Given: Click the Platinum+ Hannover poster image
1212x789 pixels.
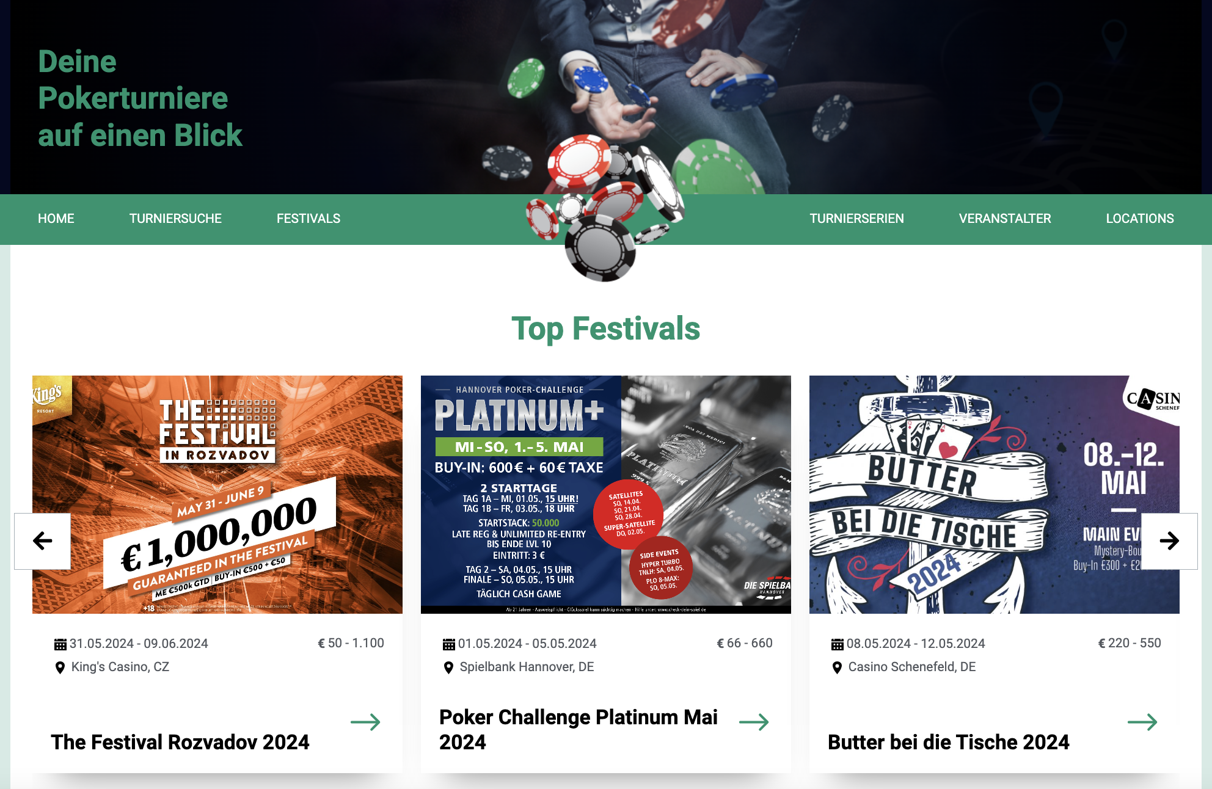Looking at the screenshot, I should tap(606, 495).
